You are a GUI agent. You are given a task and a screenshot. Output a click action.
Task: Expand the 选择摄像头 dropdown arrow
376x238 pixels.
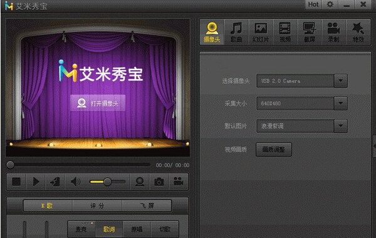pos(340,81)
